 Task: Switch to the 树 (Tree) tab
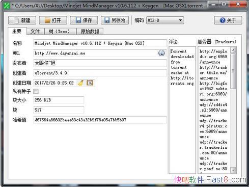[x=60, y=32]
